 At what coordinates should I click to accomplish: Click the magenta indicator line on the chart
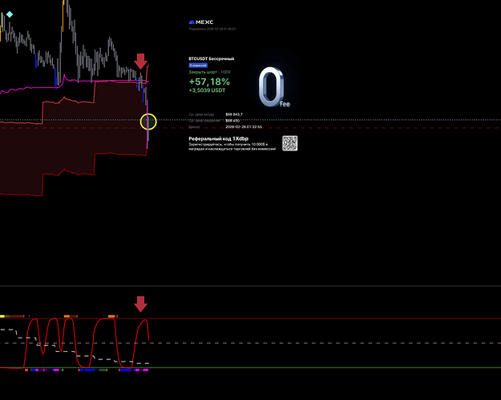(x=80, y=81)
